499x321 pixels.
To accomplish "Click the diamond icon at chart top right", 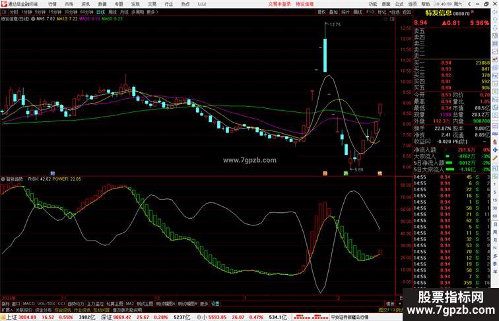I will coord(385,19).
